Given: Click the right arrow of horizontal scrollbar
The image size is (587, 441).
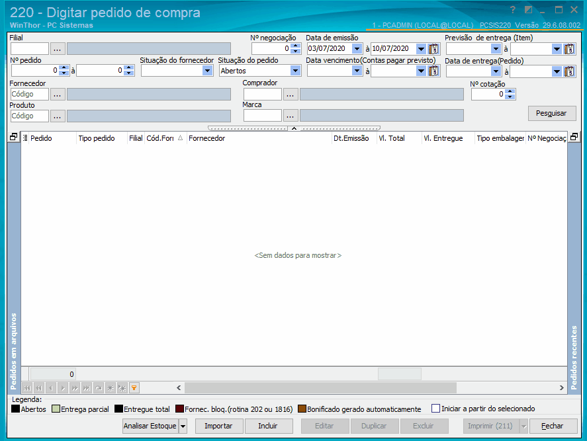Looking at the screenshot, I should click(561, 388).
